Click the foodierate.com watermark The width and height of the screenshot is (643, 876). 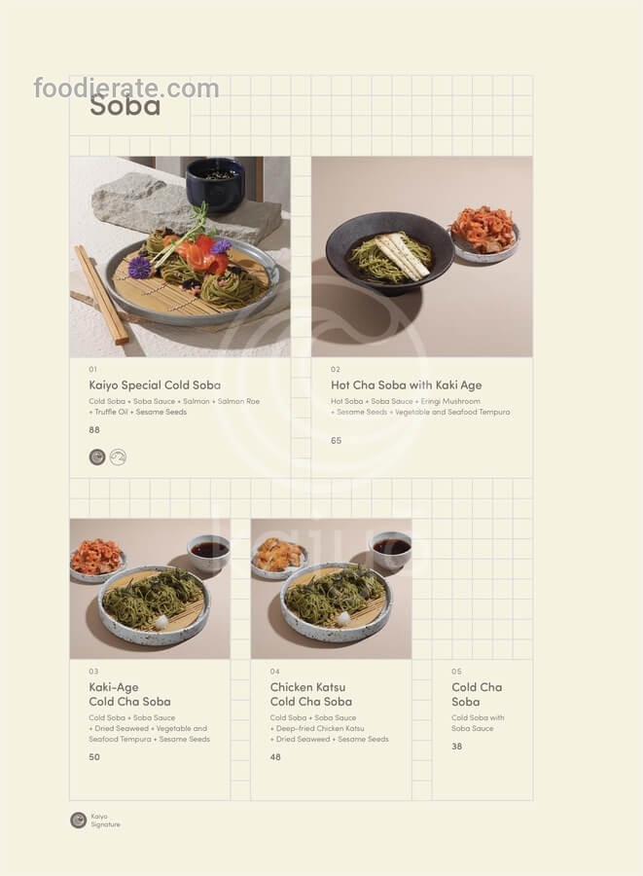click(126, 89)
